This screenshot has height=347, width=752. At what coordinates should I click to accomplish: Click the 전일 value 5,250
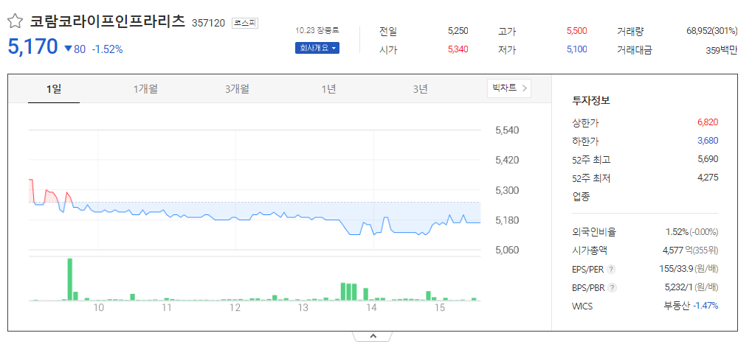click(458, 31)
